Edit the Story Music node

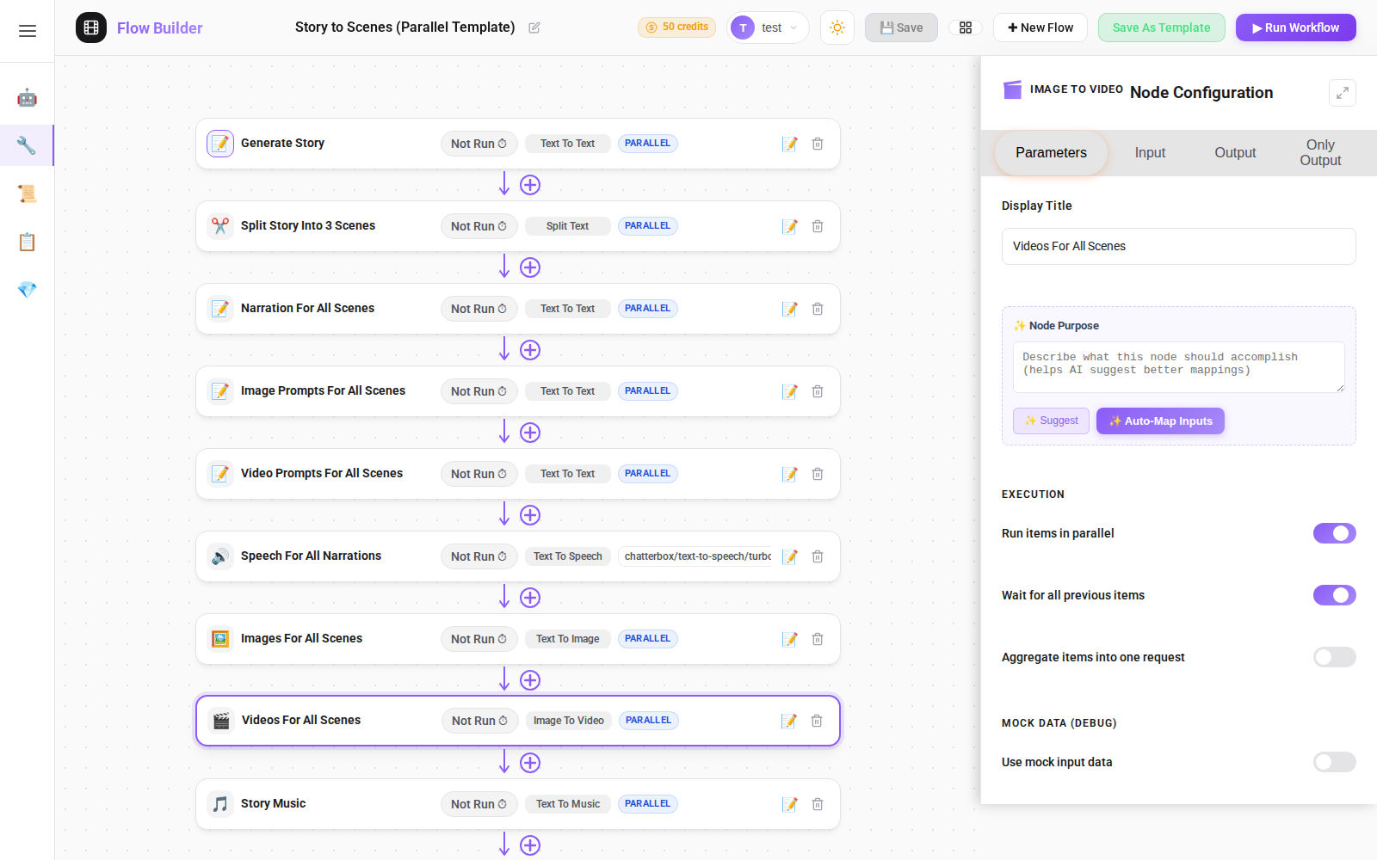tap(789, 804)
